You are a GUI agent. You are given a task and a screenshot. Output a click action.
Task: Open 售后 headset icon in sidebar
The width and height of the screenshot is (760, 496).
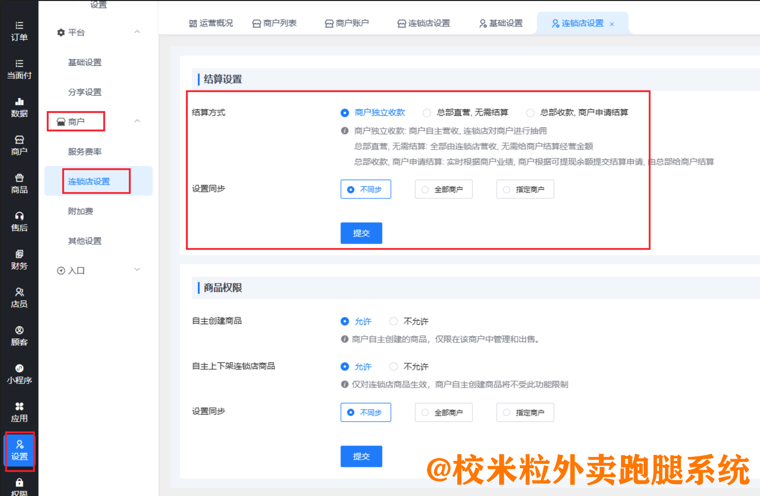[x=19, y=221]
